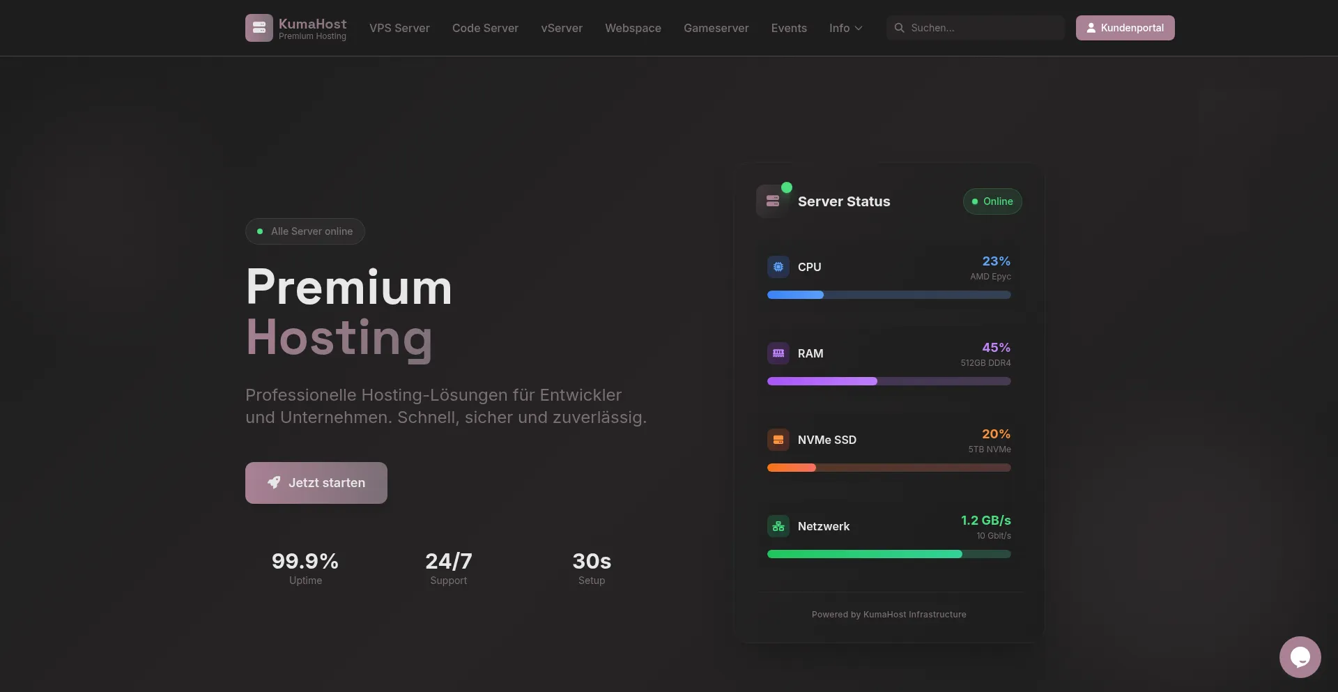1338x692 pixels.
Task: Expand the Info dropdown menu
Action: (845, 28)
